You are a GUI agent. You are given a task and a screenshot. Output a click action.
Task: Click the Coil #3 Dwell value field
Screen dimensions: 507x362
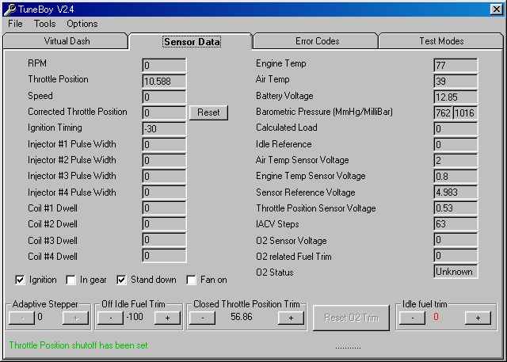[164, 239]
